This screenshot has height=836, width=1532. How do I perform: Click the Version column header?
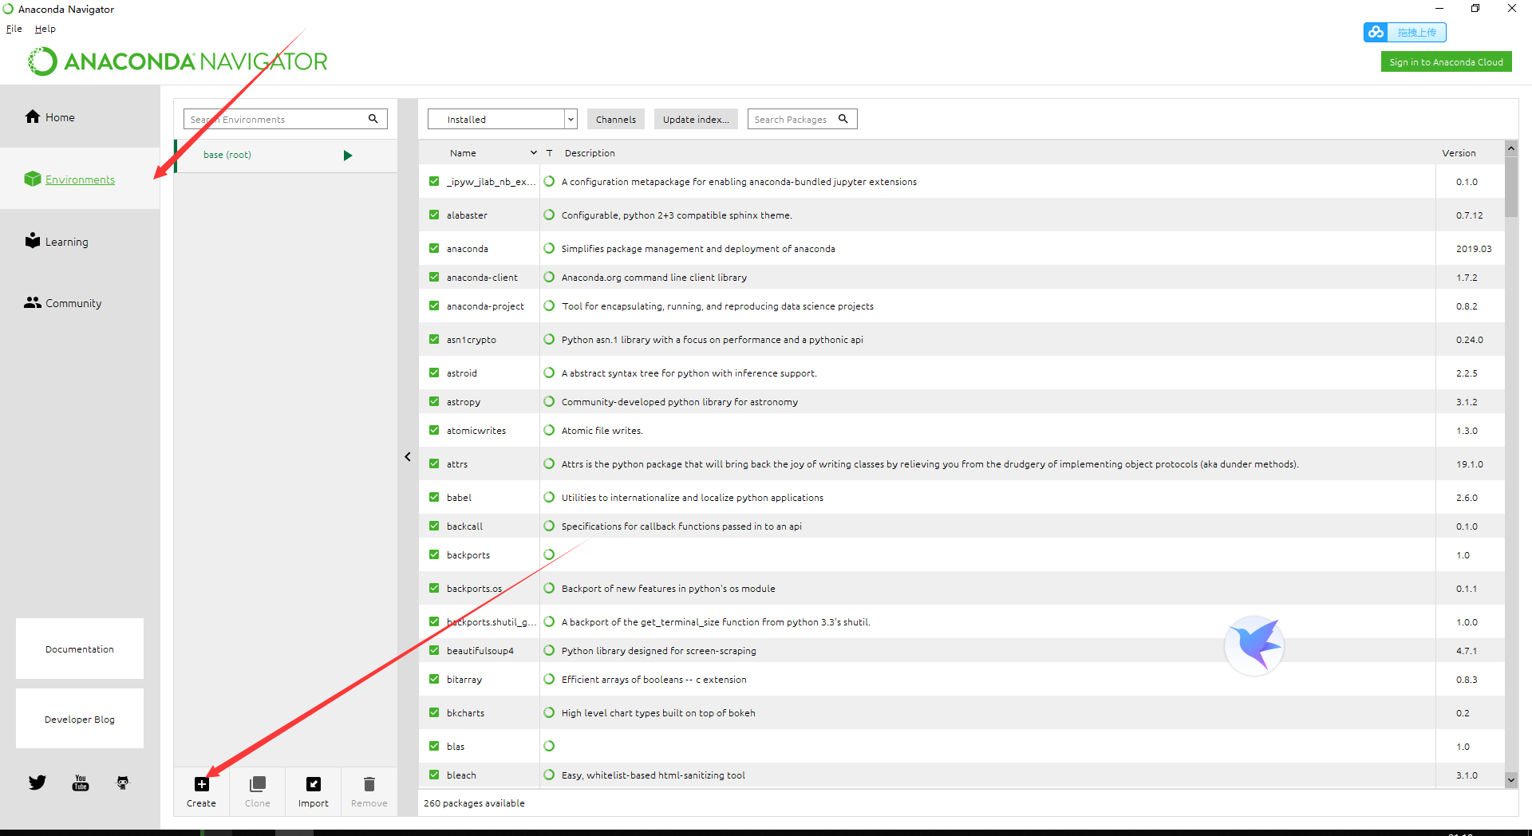[1459, 153]
